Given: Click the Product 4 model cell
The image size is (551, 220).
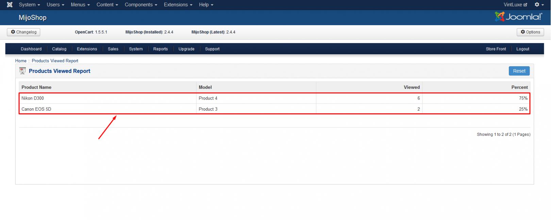Looking at the screenshot, I should pos(256,98).
